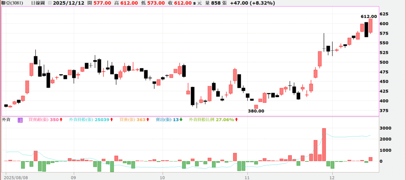Click the red arrow beside 外資持股 25039

tap(111, 119)
